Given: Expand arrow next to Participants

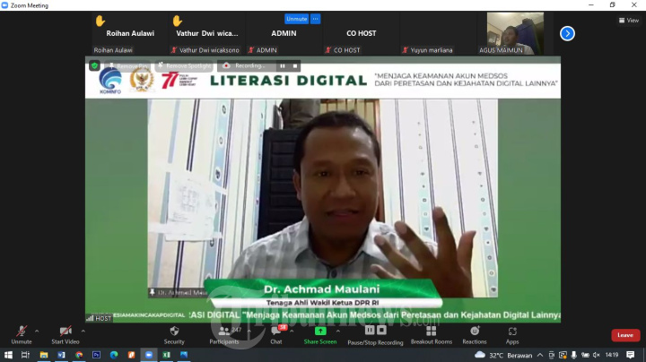Looking at the screenshot, I should (x=249, y=331).
